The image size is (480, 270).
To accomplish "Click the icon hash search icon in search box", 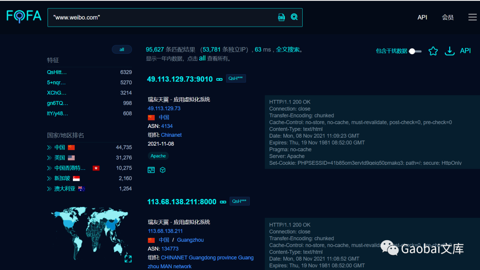I will pyautogui.click(x=281, y=17).
